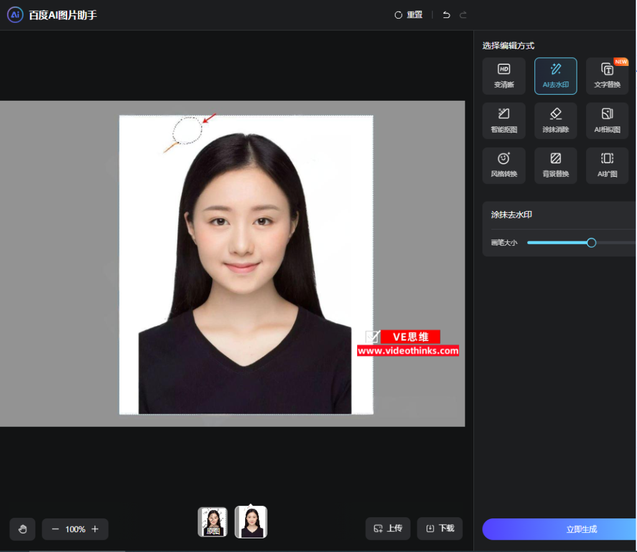
Task: Undo the last edit
Action: 447,15
